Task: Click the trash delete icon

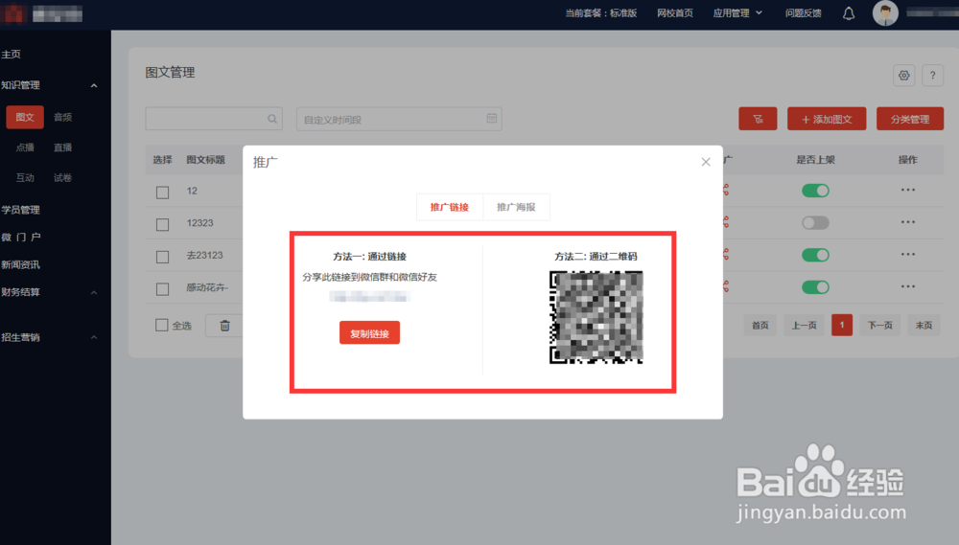Action: (x=224, y=326)
